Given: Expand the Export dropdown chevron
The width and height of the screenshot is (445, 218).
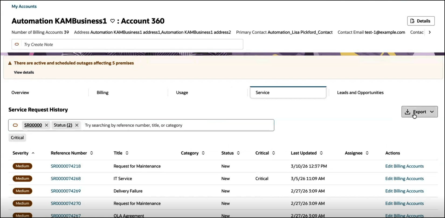Looking at the screenshot, I should [432, 112].
